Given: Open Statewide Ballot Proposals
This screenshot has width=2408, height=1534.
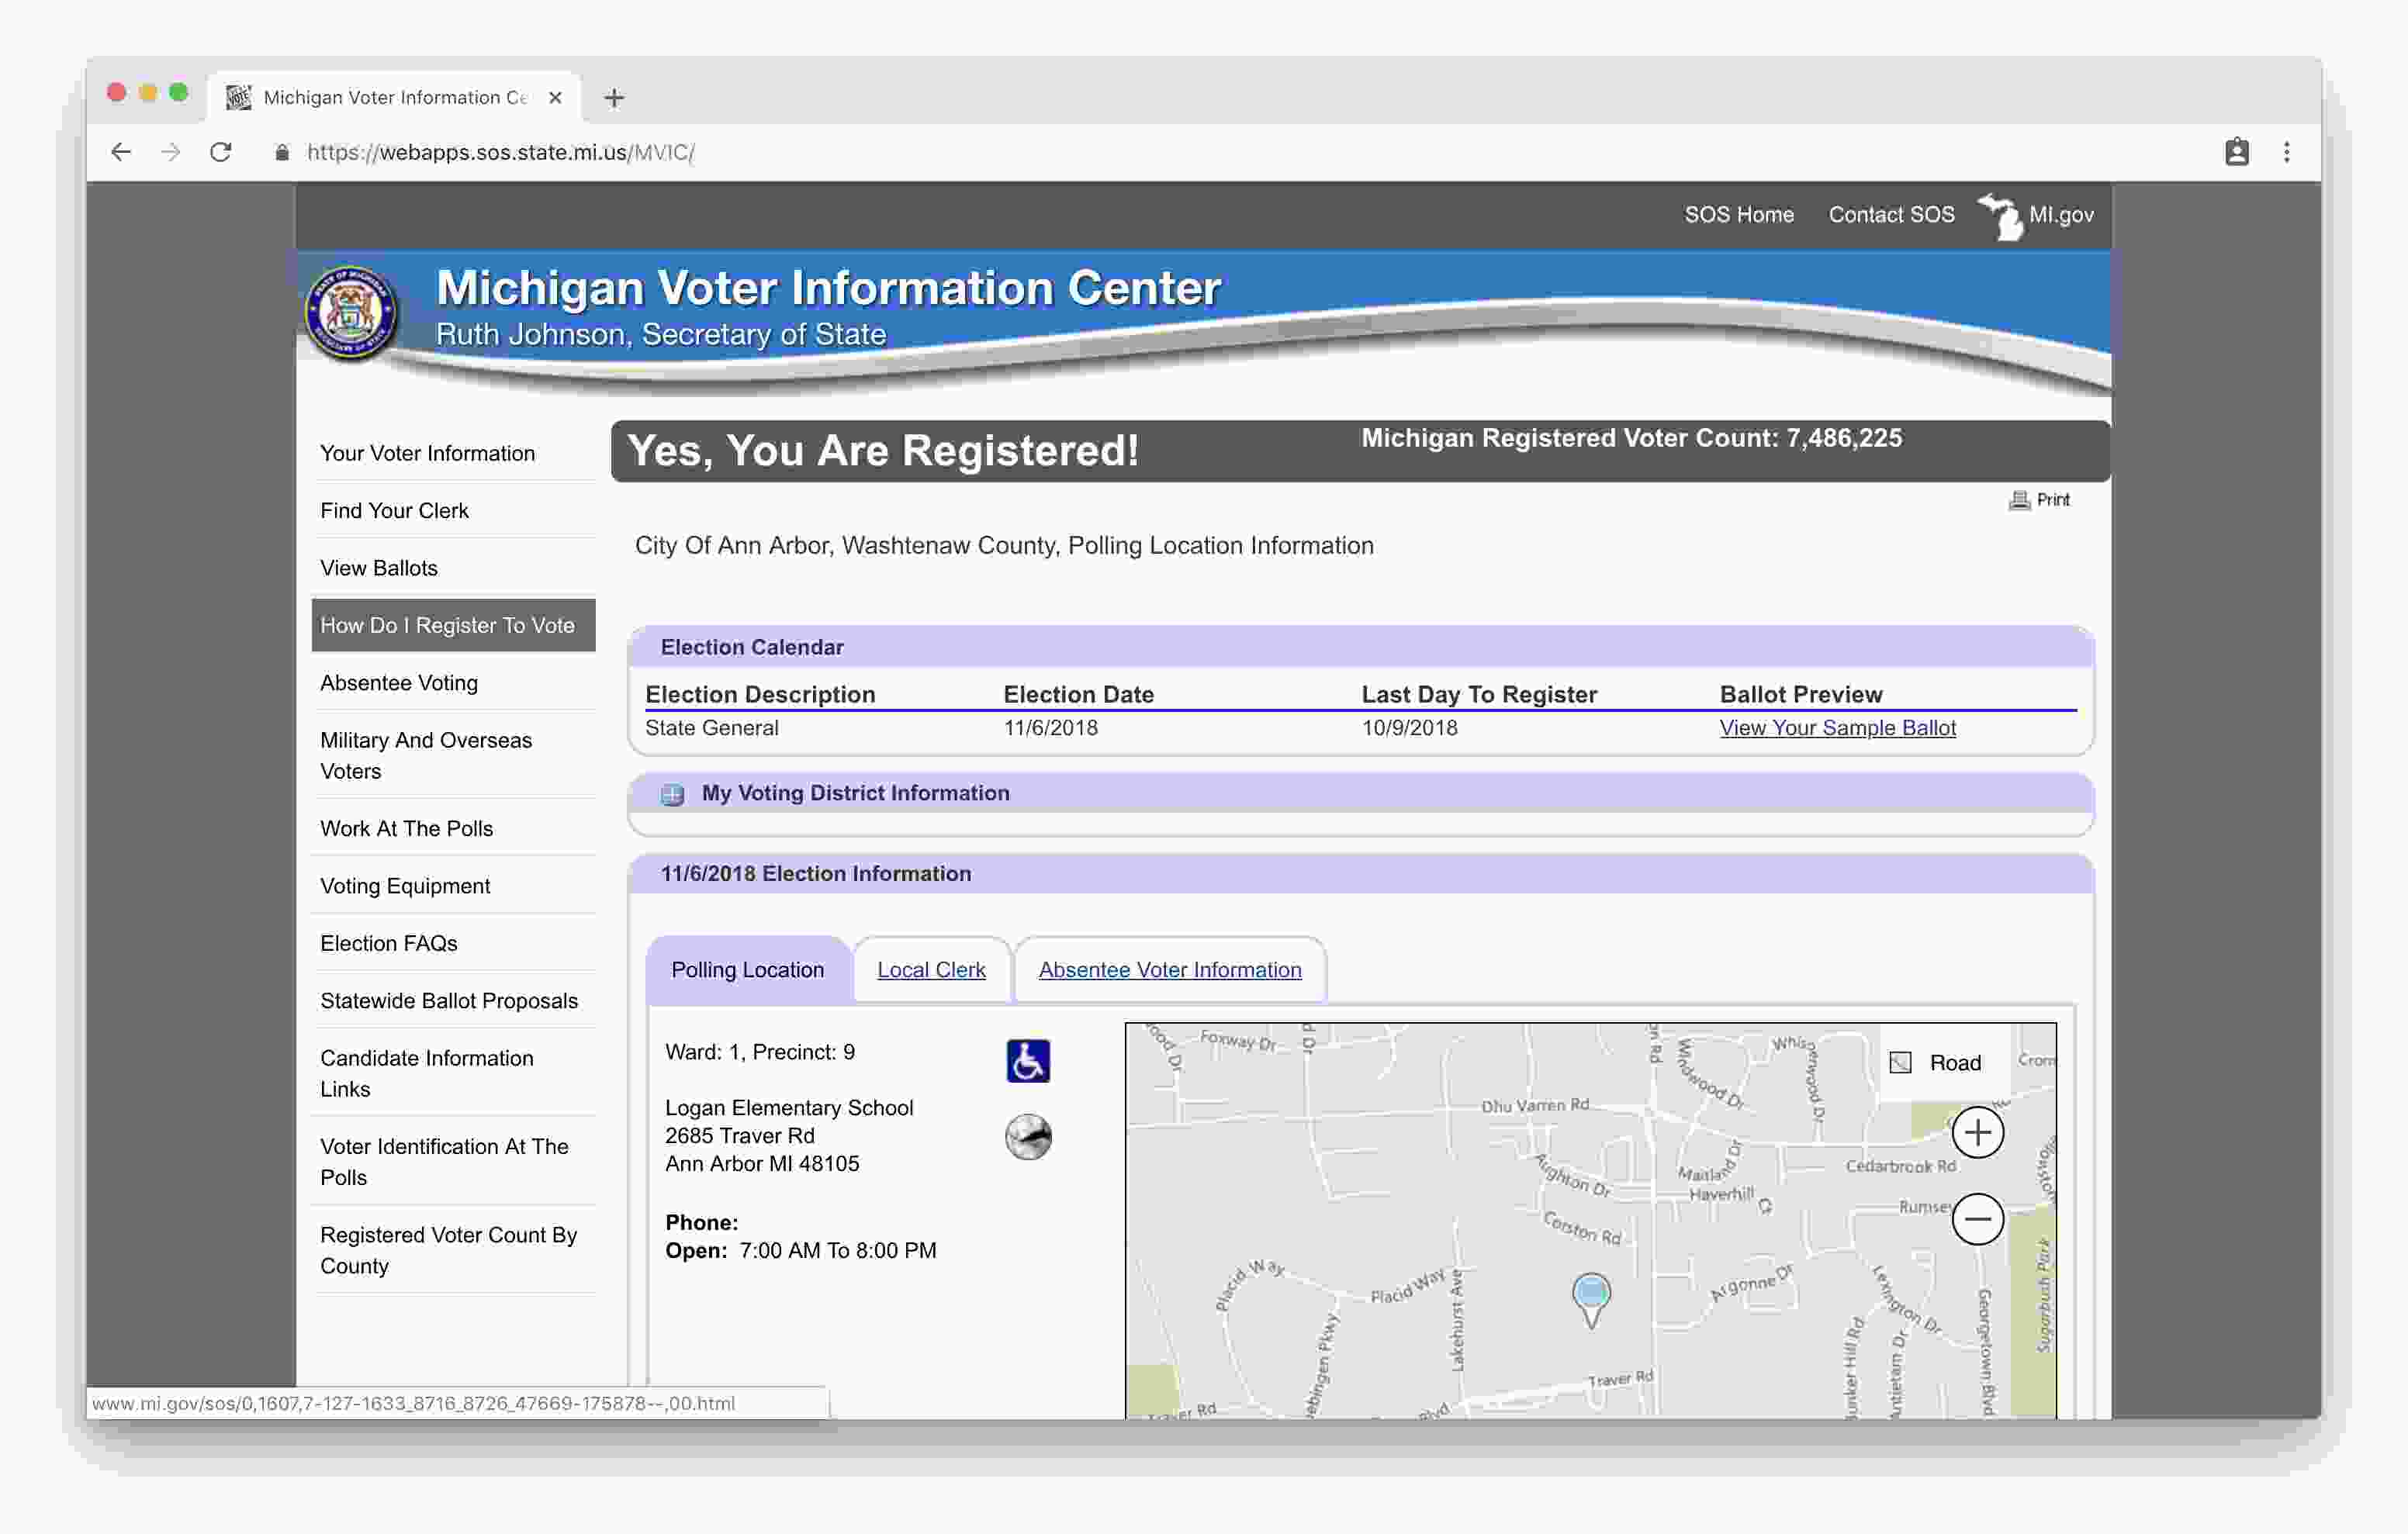Looking at the screenshot, I should (449, 1001).
